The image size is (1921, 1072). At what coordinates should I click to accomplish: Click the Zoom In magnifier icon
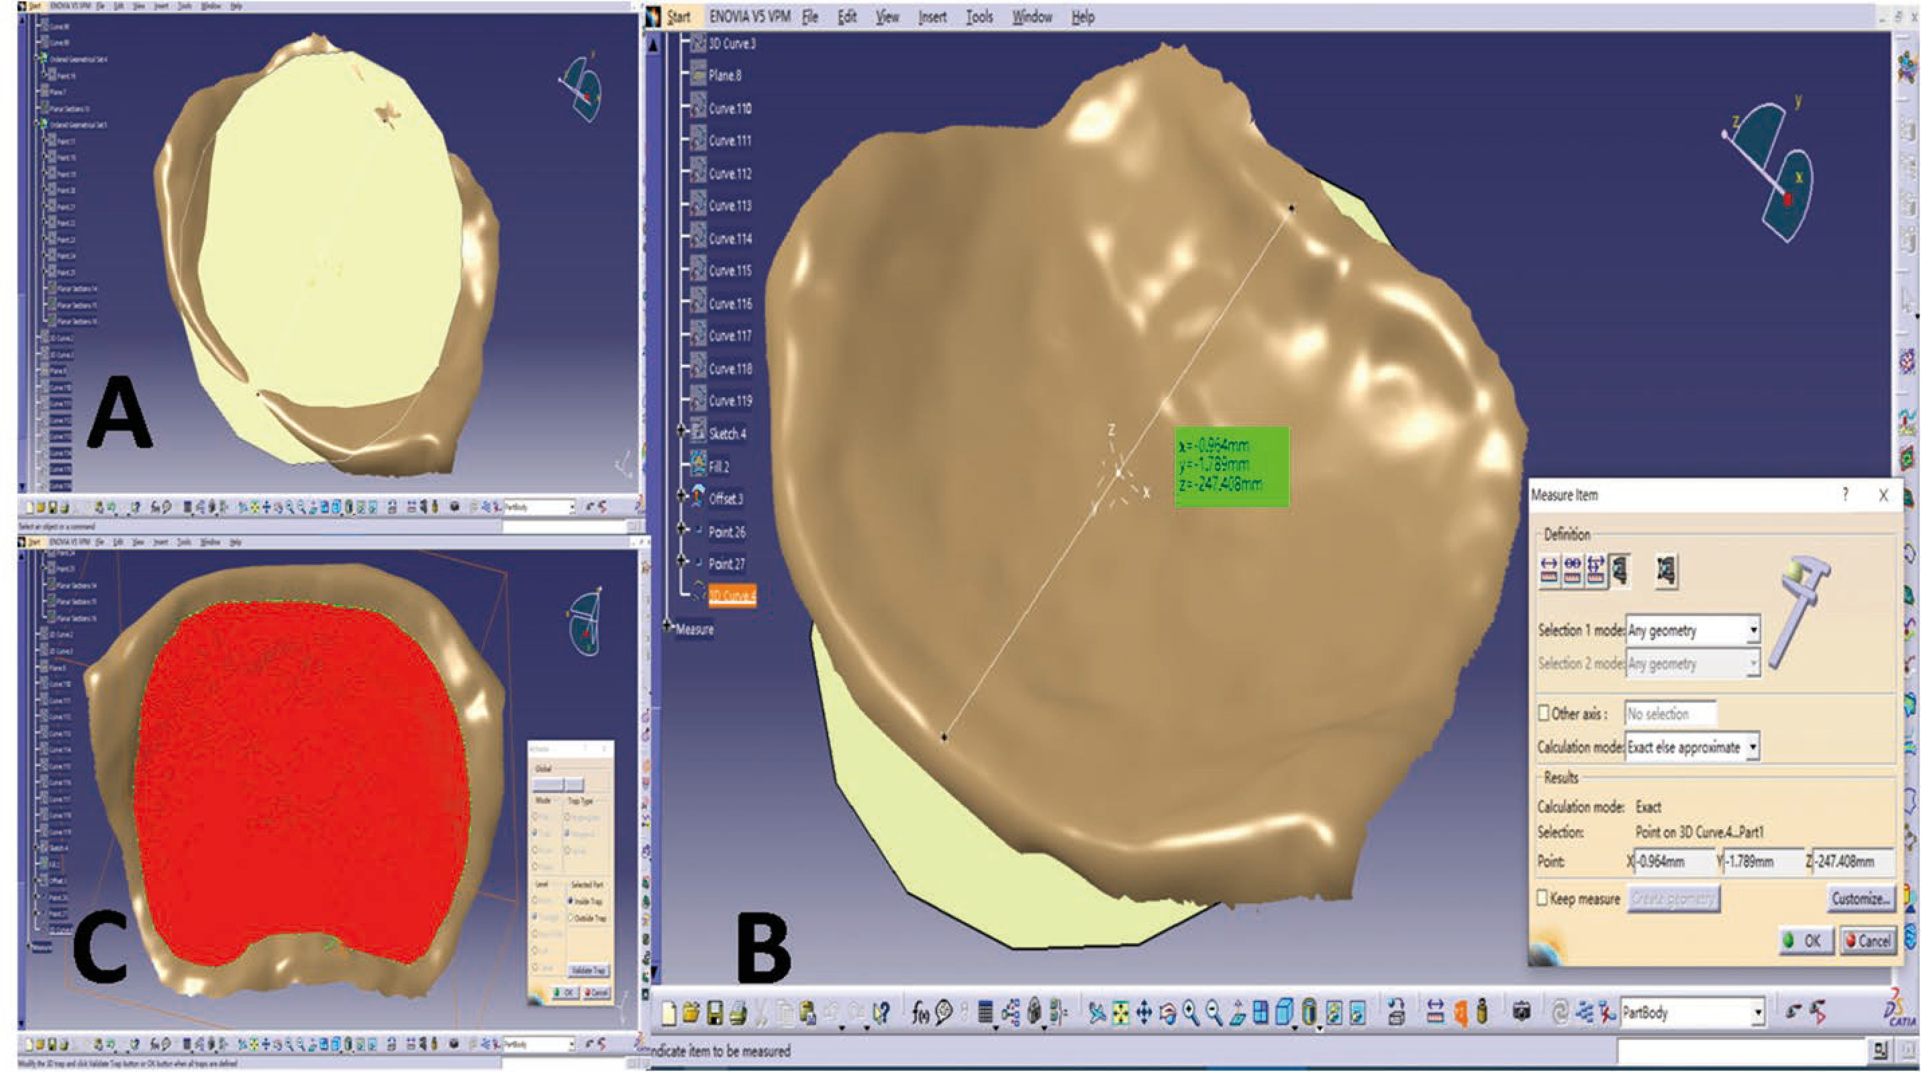[x=1191, y=1012]
